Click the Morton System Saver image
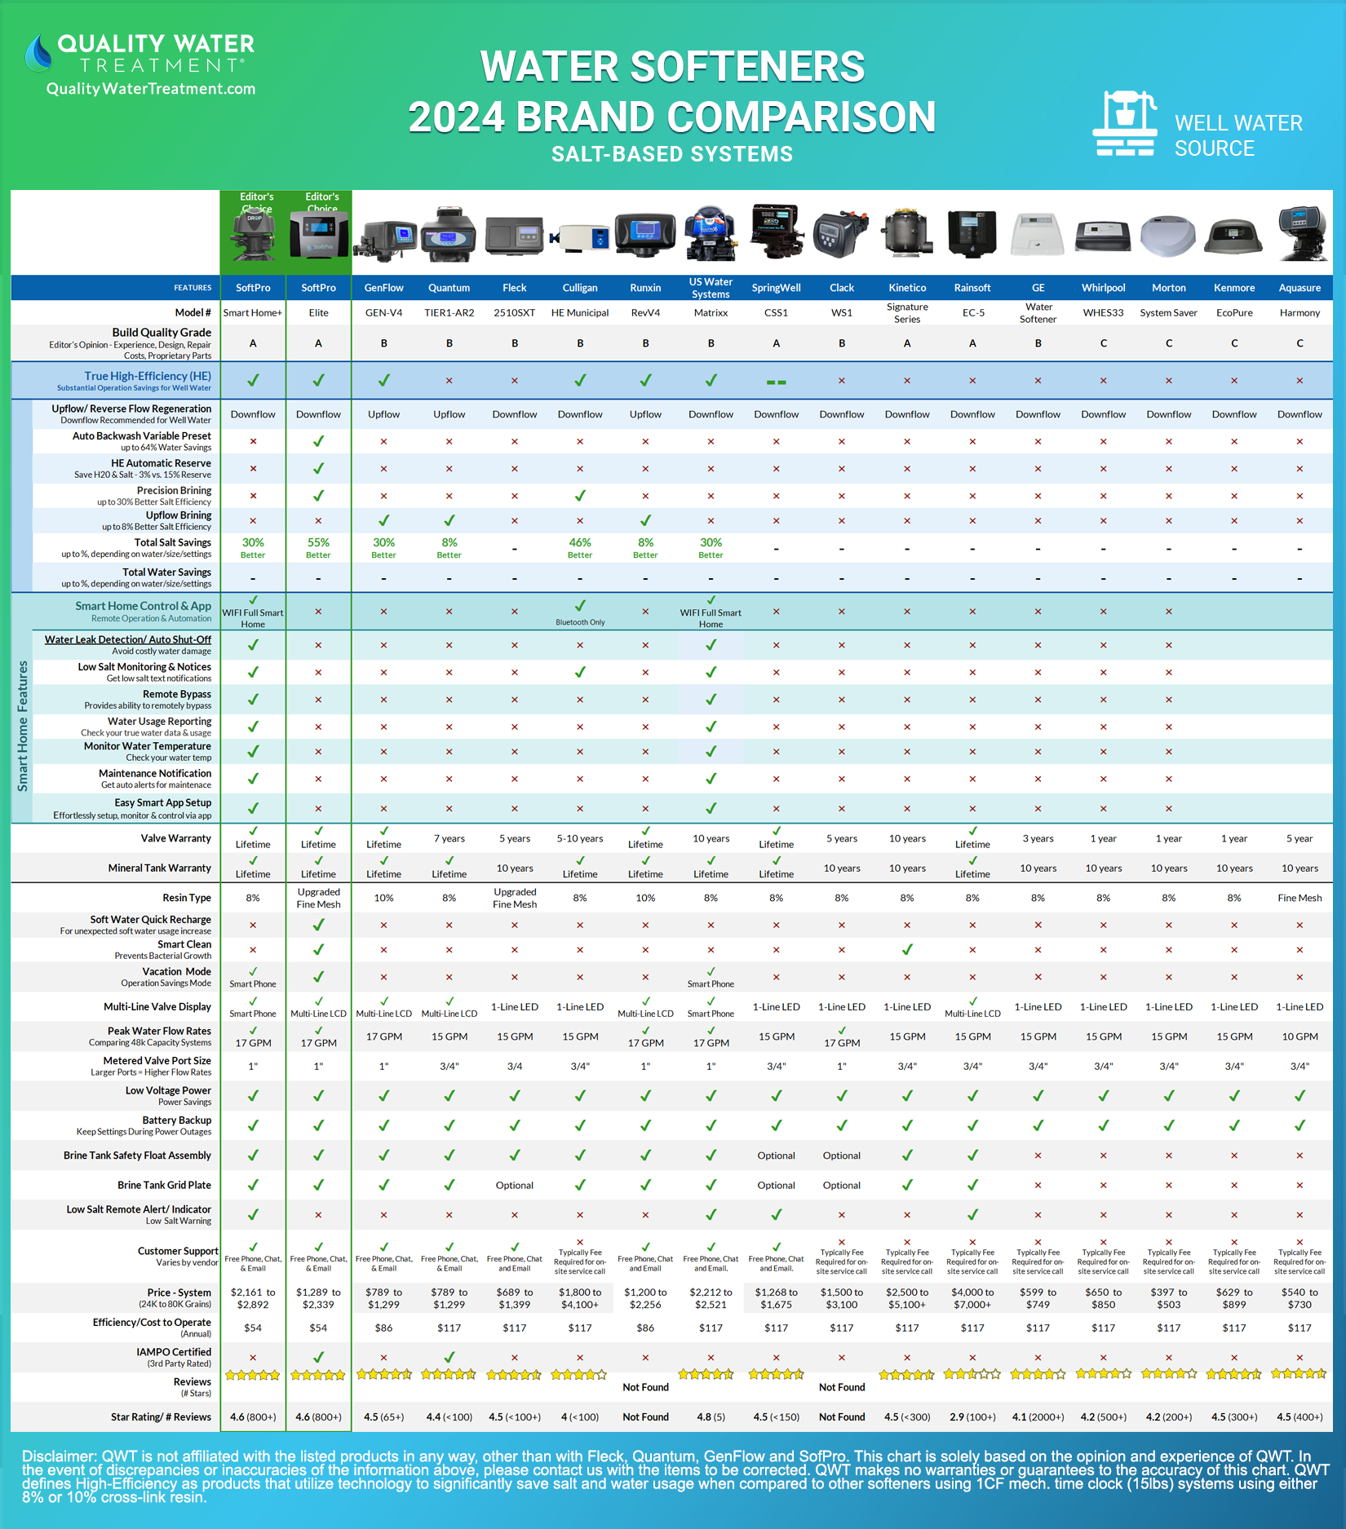This screenshot has width=1346, height=1529. 1168,236
